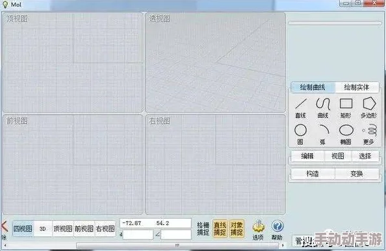
Task: Open the 变换 transform tab
Action: [x=357, y=174]
